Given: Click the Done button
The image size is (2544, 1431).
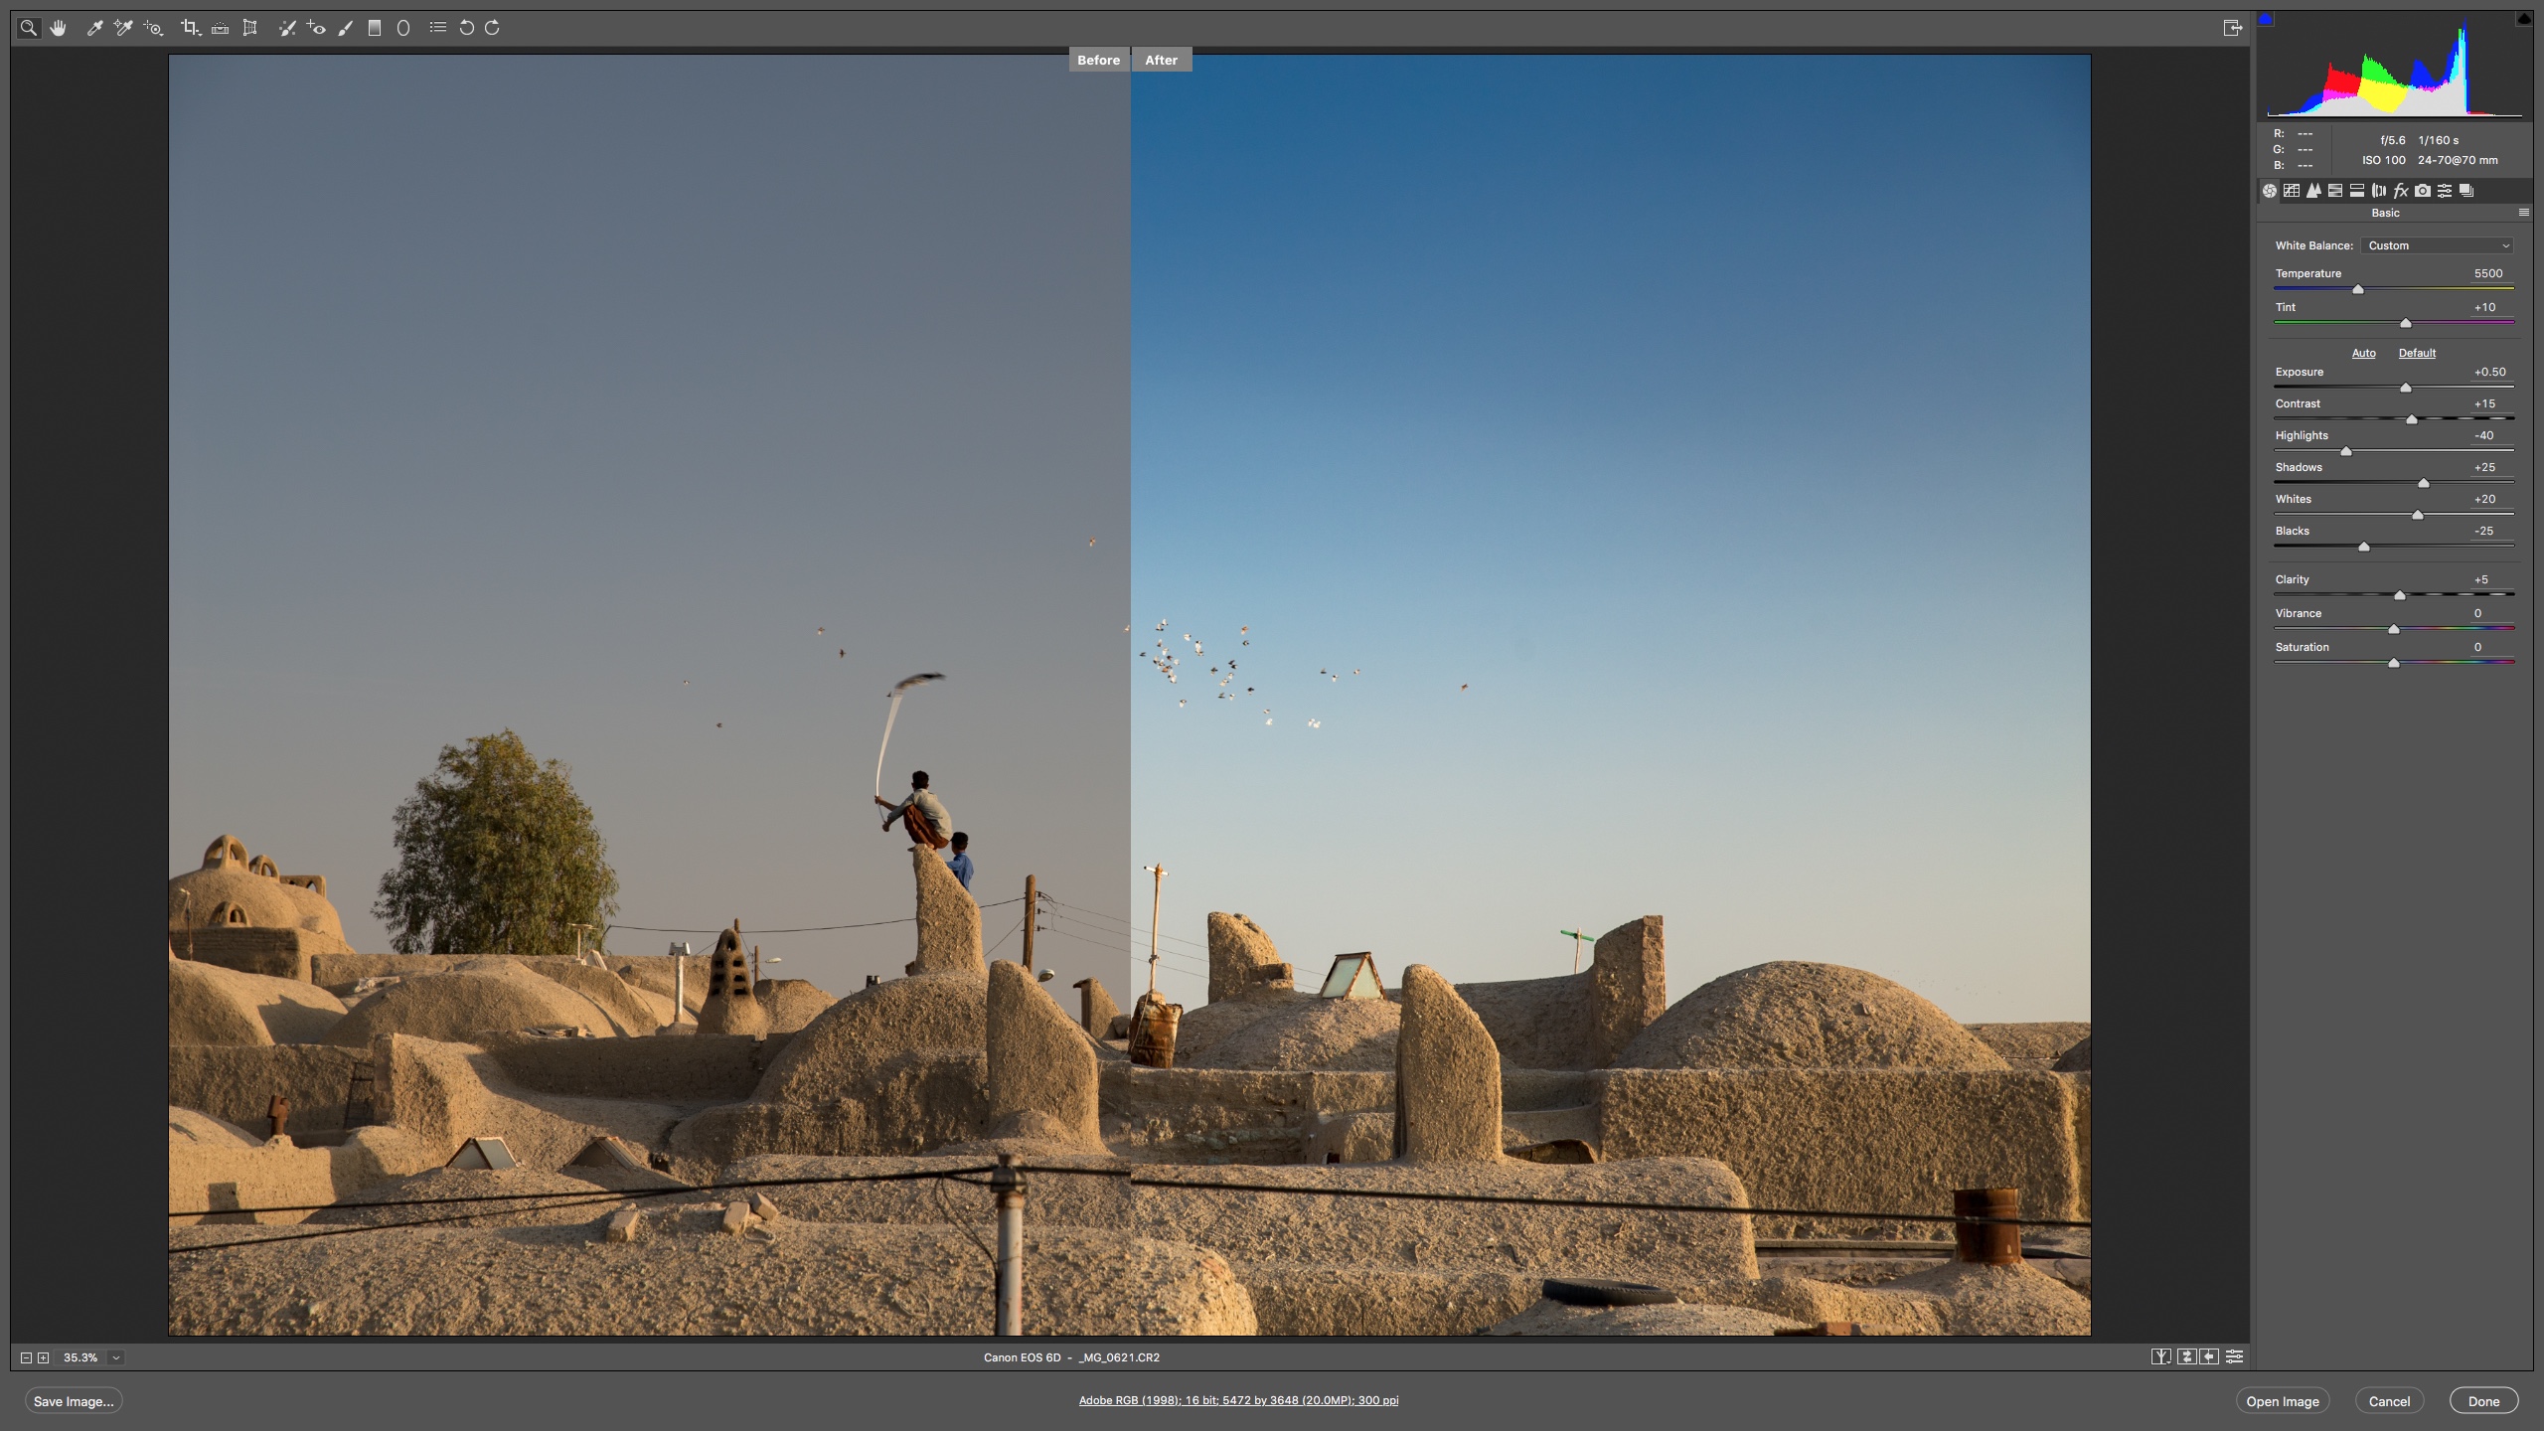Looking at the screenshot, I should tap(2483, 1401).
